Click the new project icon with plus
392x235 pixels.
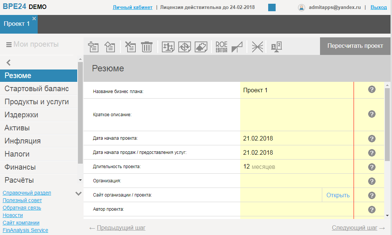point(93,47)
